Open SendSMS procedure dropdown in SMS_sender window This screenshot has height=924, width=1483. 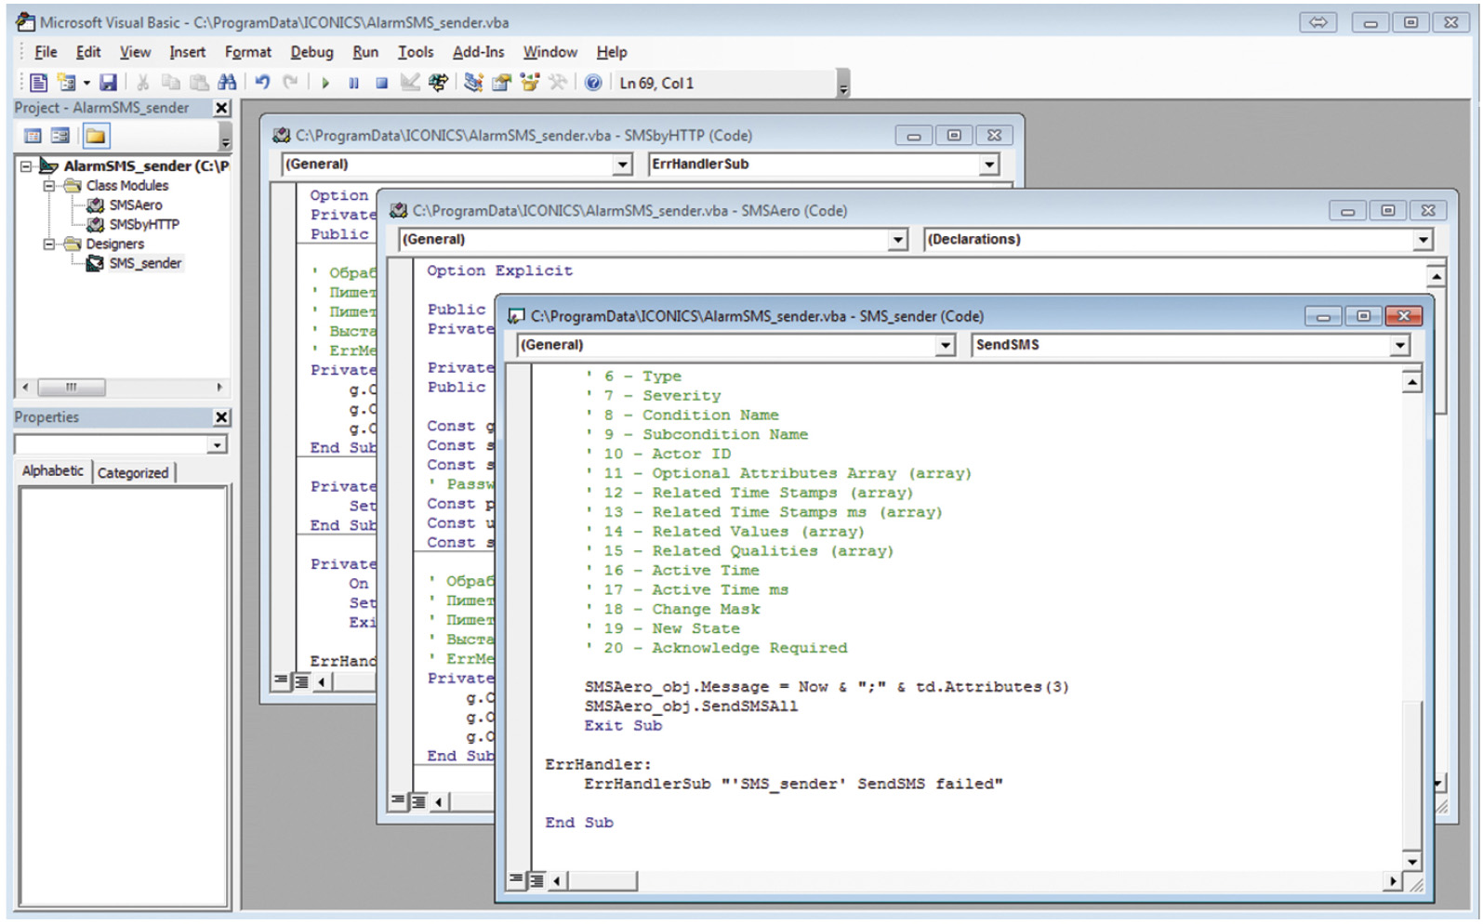point(1400,346)
